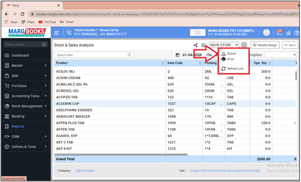Expand the MAIN STORE dropdown
301x182 pixels.
tap(224, 45)
